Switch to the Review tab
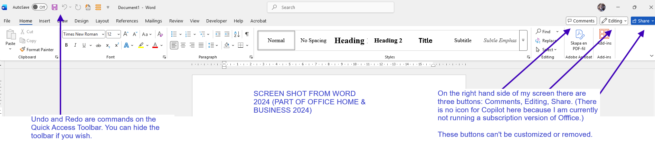The width and height of the screenshot is (655, 142). (x=176, y=21)
